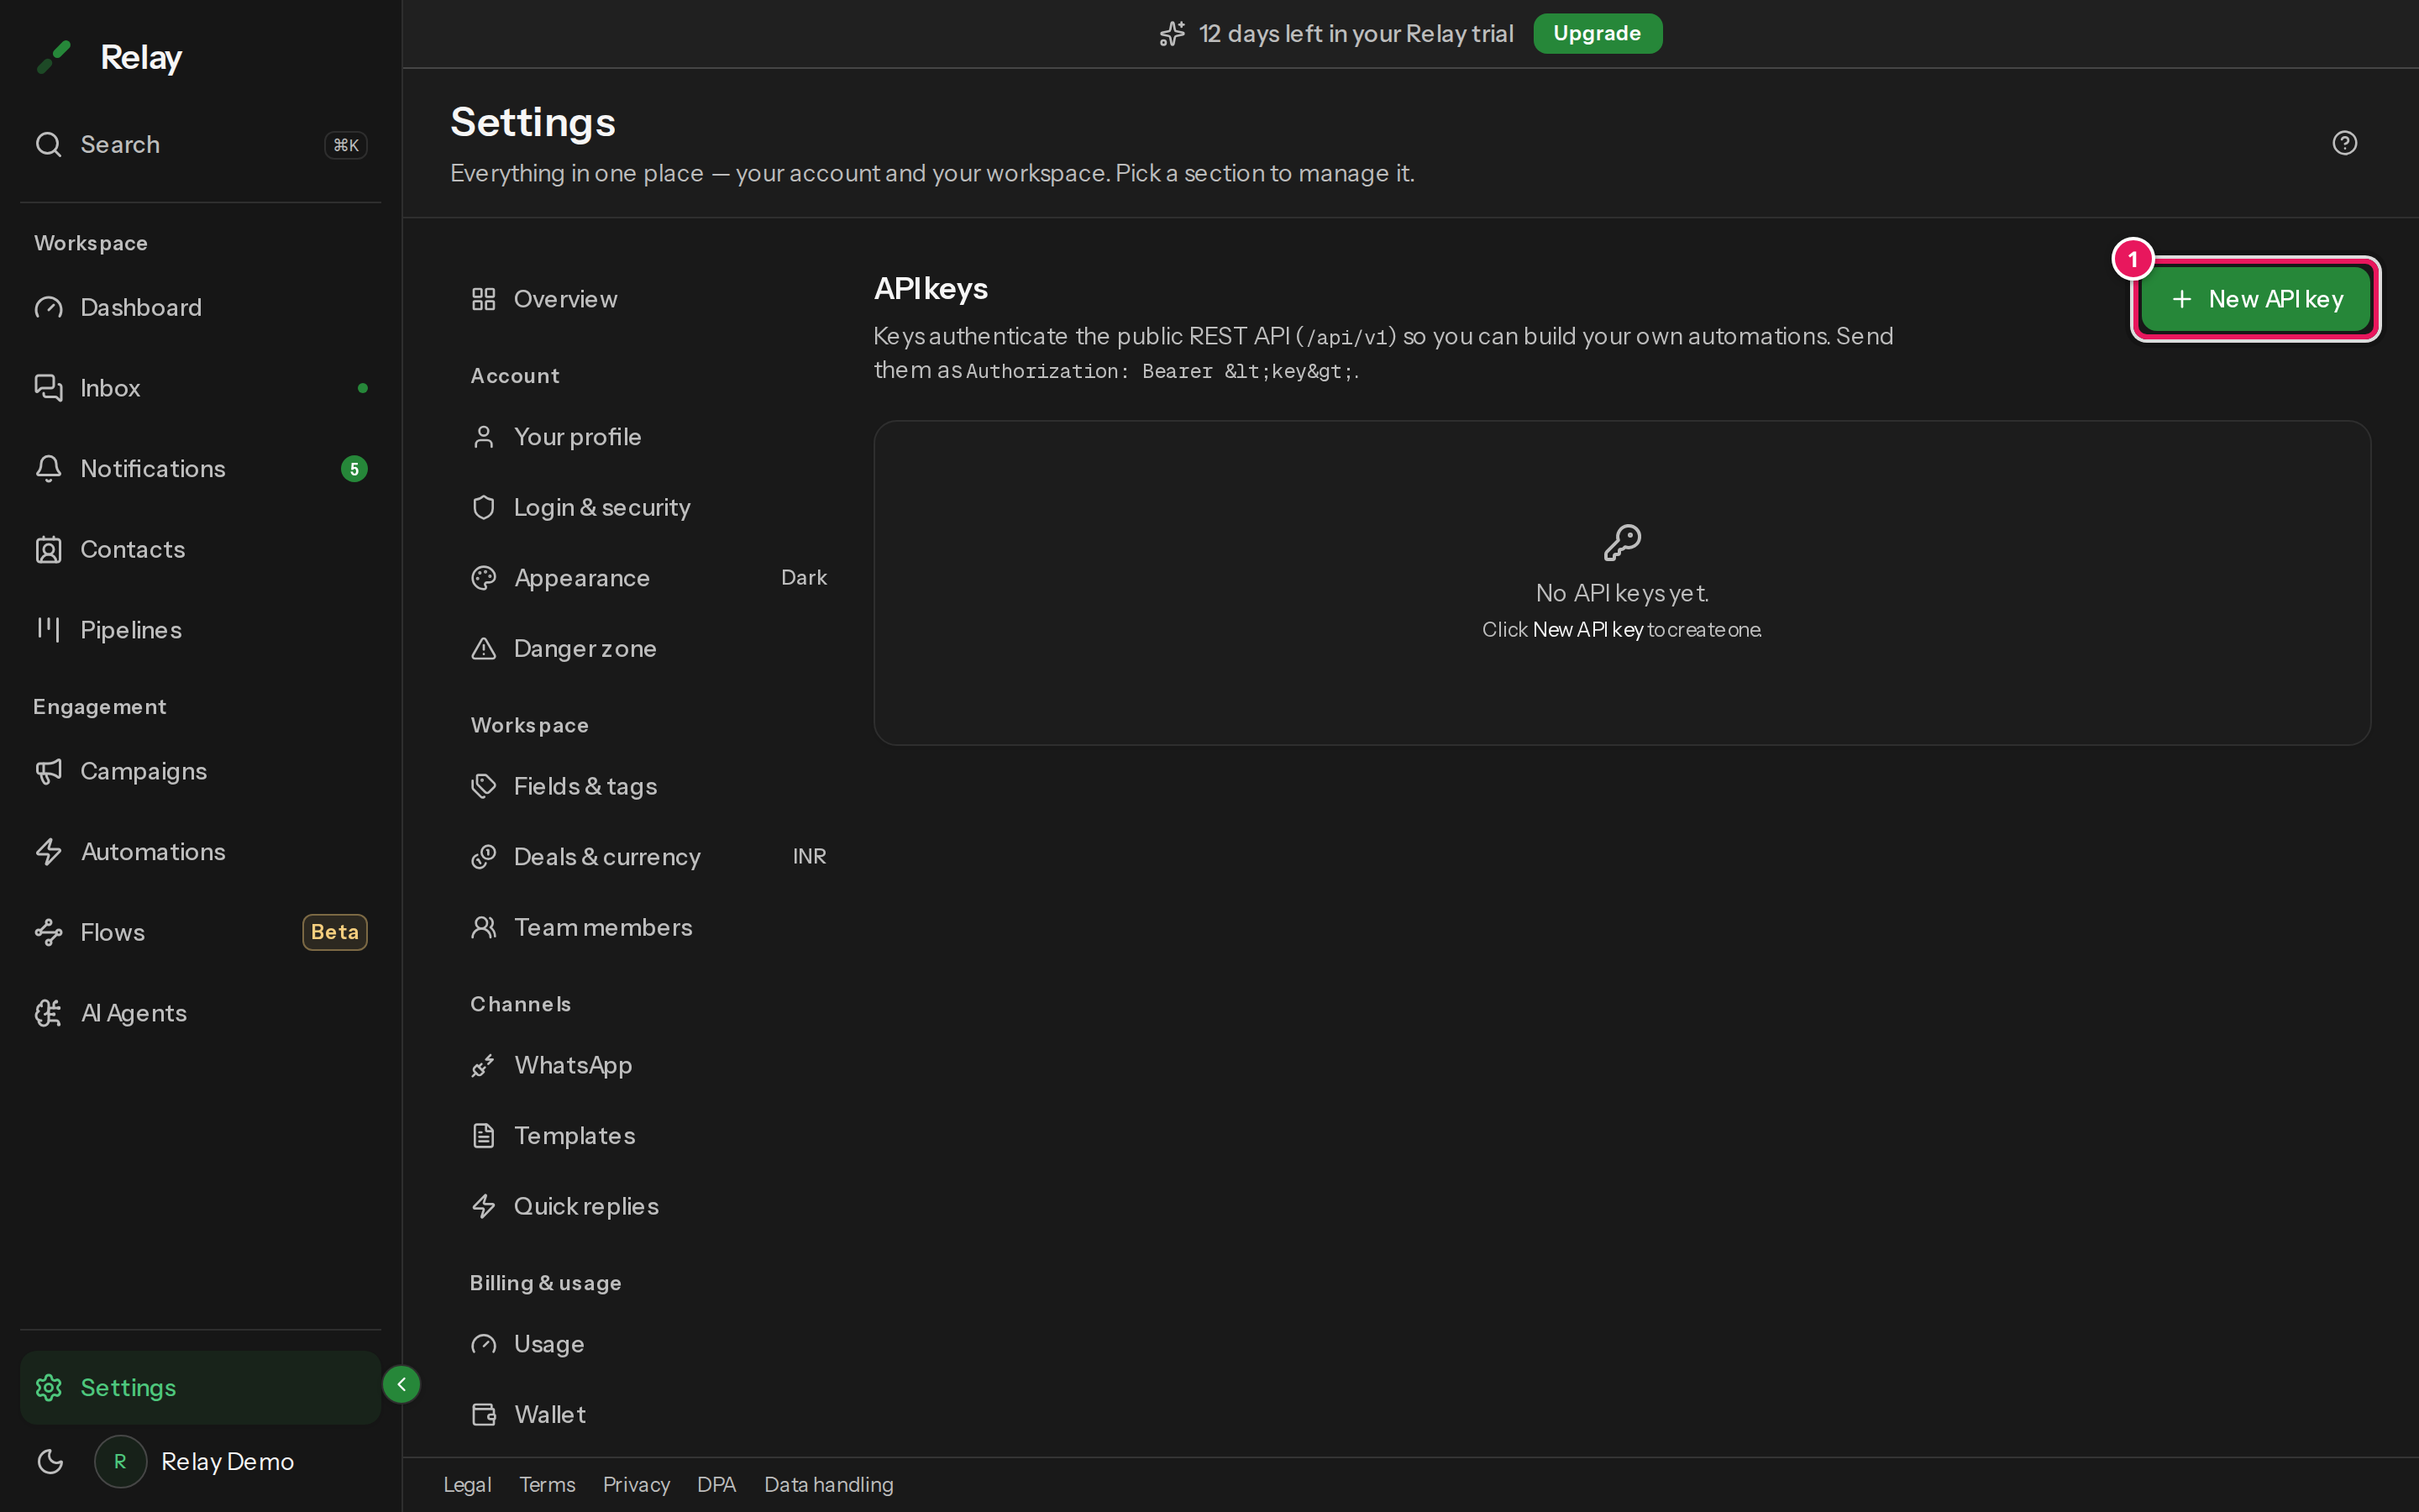
Task: Open Deals & currency settings
Action: point(648,857)
